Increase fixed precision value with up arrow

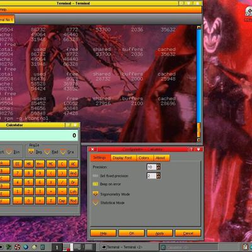tap(159, 174)
